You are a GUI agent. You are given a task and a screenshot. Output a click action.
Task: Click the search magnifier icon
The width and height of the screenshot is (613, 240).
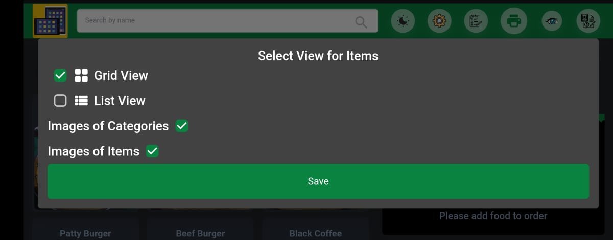pyautogui.click(x=361, y=21)
